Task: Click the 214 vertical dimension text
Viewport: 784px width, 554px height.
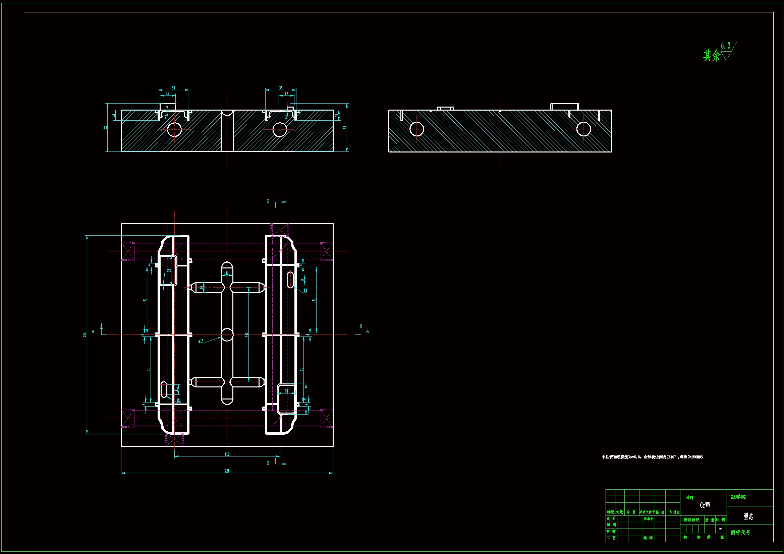Action: [x=85, y=334]
